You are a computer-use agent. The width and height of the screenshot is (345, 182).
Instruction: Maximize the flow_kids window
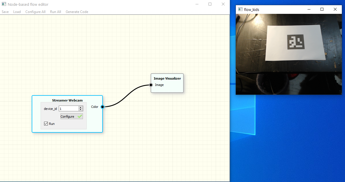pos(322,9)
